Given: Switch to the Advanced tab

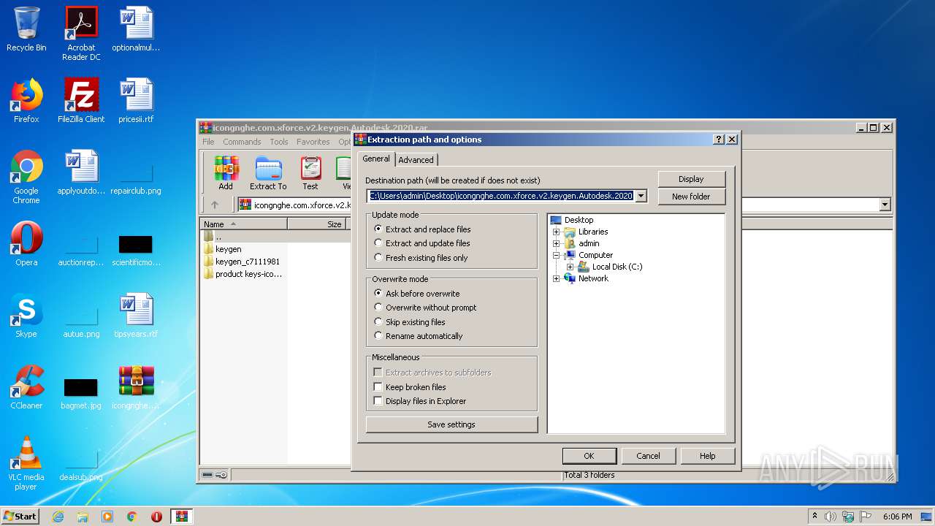Looking at the screenshot, I should (x=416, y=160).
